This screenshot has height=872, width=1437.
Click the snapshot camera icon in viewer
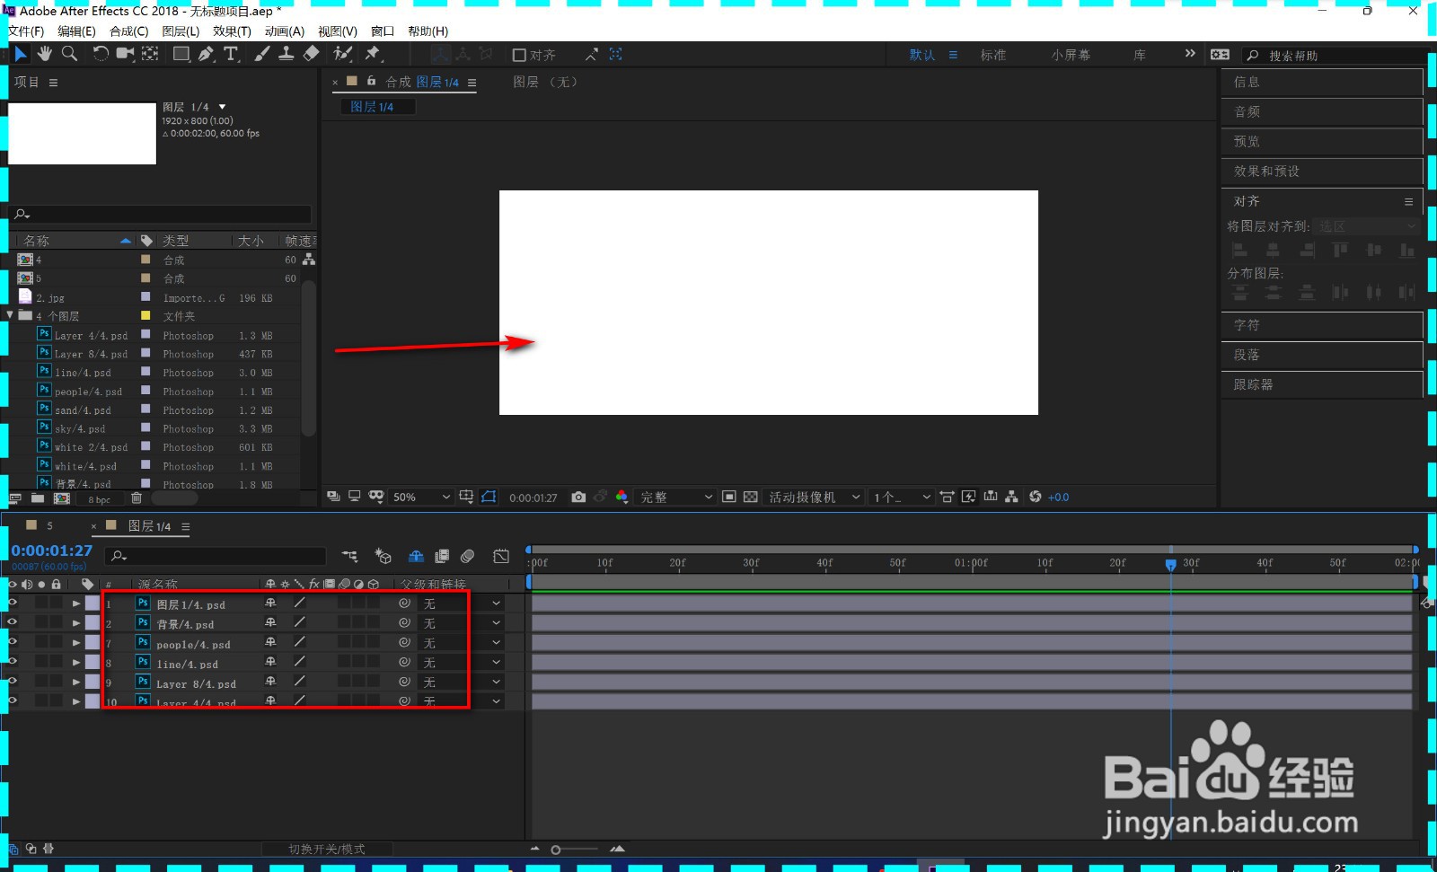578,497
